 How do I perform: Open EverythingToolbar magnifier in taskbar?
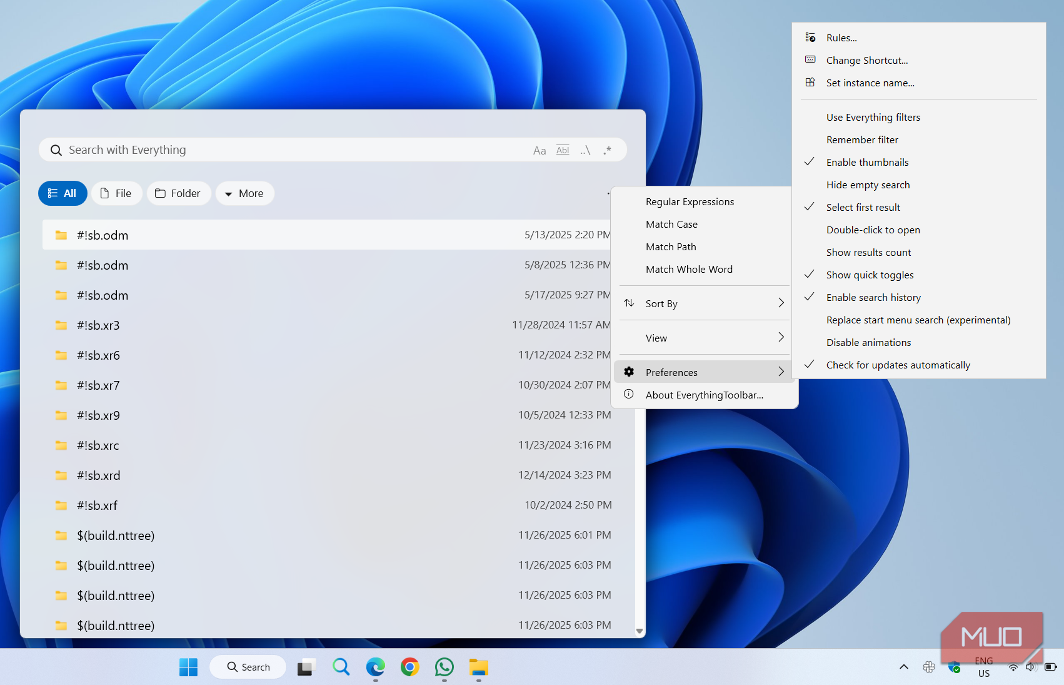(341, 667)
